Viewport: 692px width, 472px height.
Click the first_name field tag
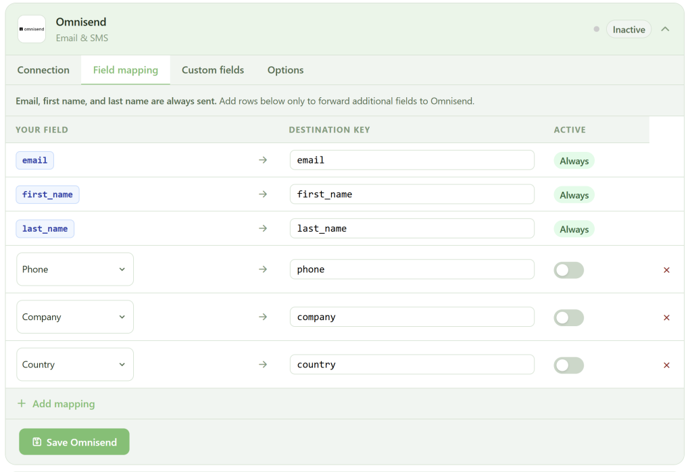click(48, 194)
